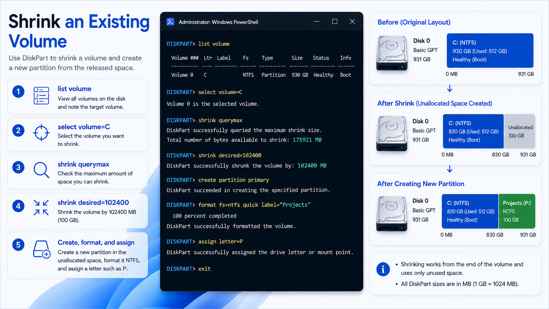Viewport: 549px width, 309px height.
Task: Click the 'Label' column header
Action: (x=224, y=58)
